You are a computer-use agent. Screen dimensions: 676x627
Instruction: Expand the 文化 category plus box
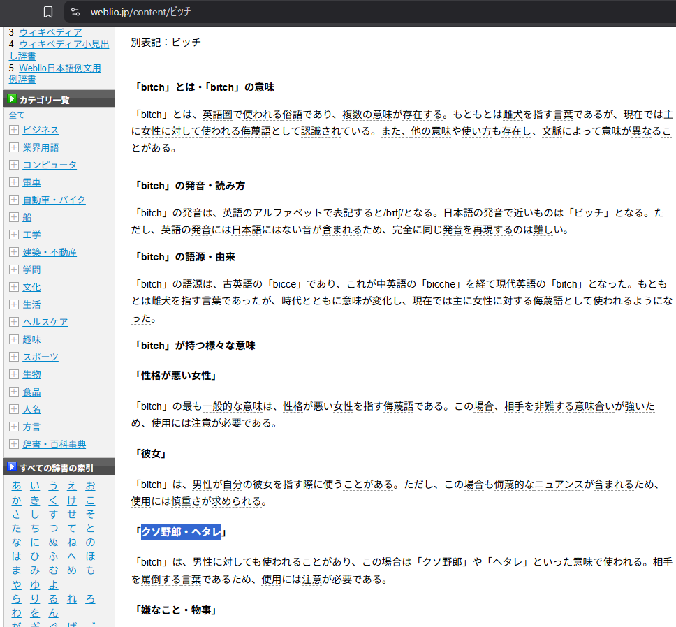pyautogui.click(x=14, y=287)
